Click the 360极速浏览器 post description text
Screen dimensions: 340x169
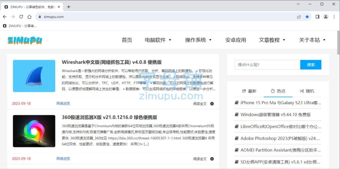tap(138, 135)
